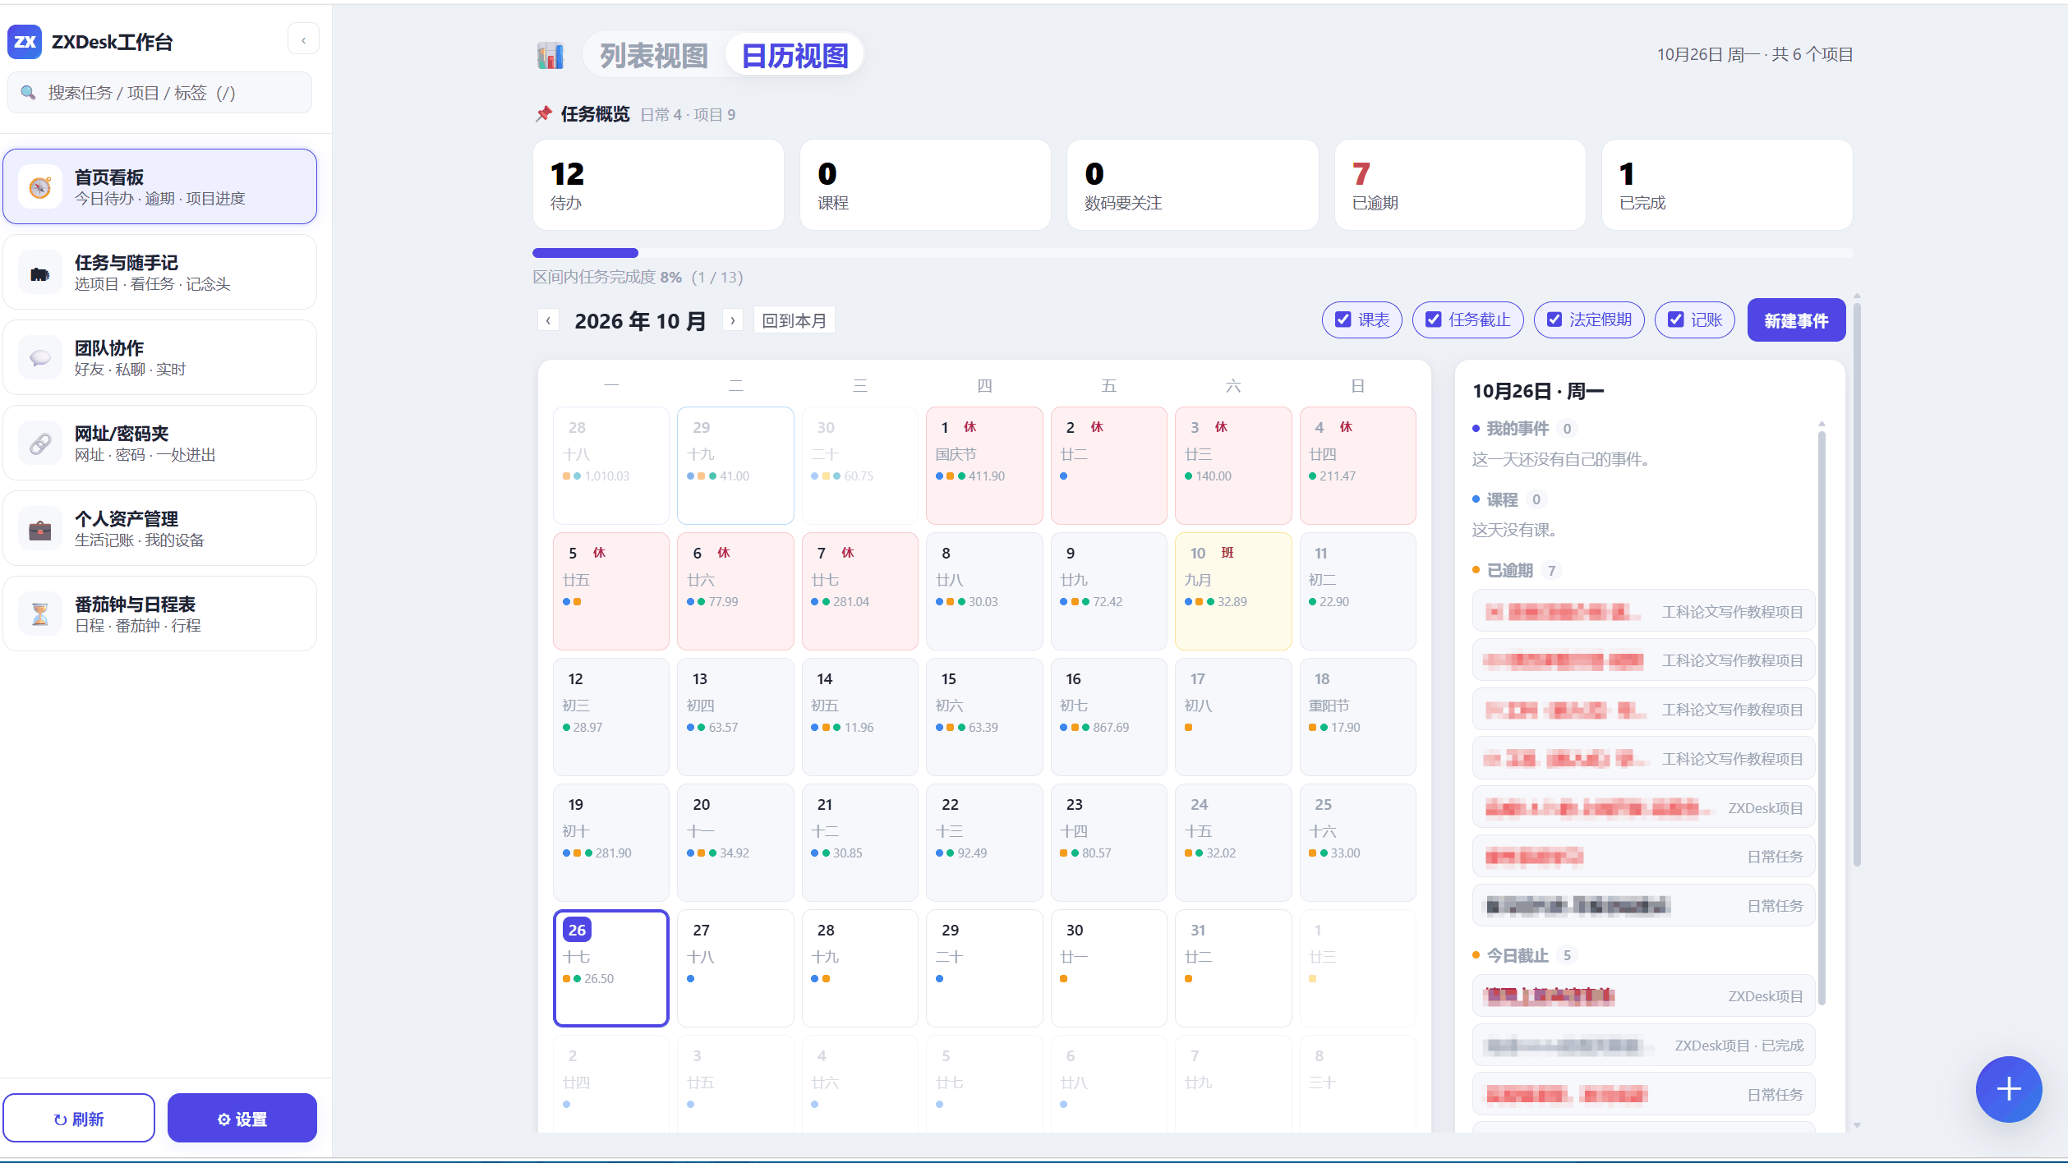Select today's cell October 26

611,968
